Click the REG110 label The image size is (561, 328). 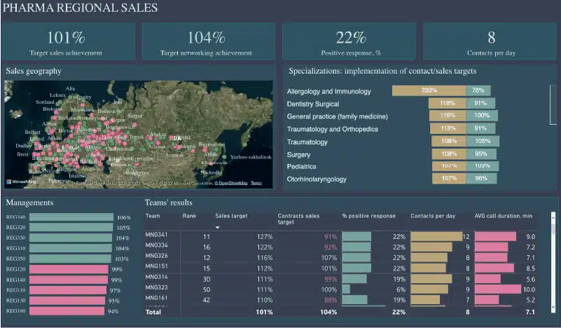pos(15,290)
